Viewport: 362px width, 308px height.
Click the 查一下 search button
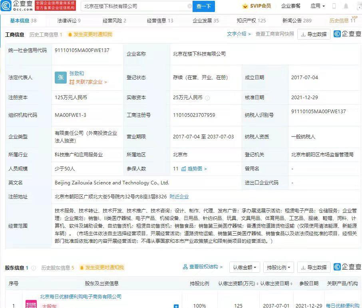[x=204, y=6]
